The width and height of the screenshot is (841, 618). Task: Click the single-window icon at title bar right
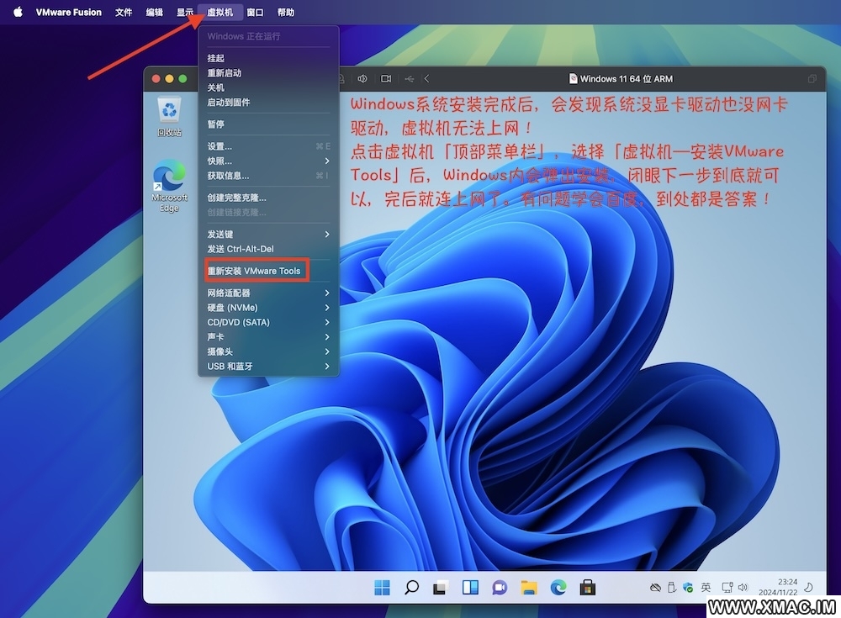click(x=812, y=79)
